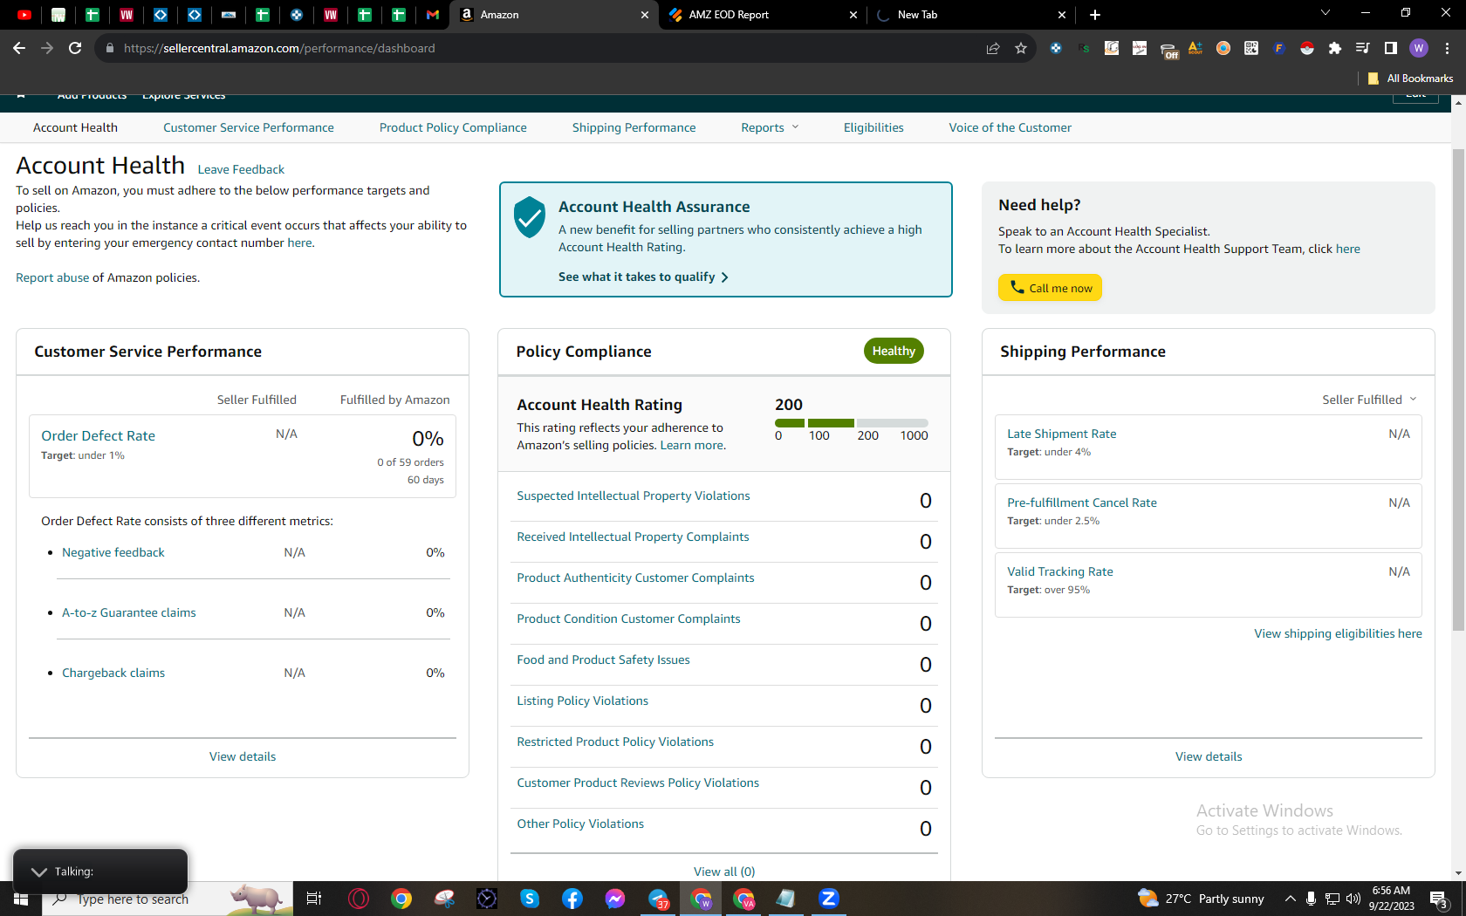Switch to the New Tab tab
This screenshot has height=916, width=1466.
click(970, 15)
